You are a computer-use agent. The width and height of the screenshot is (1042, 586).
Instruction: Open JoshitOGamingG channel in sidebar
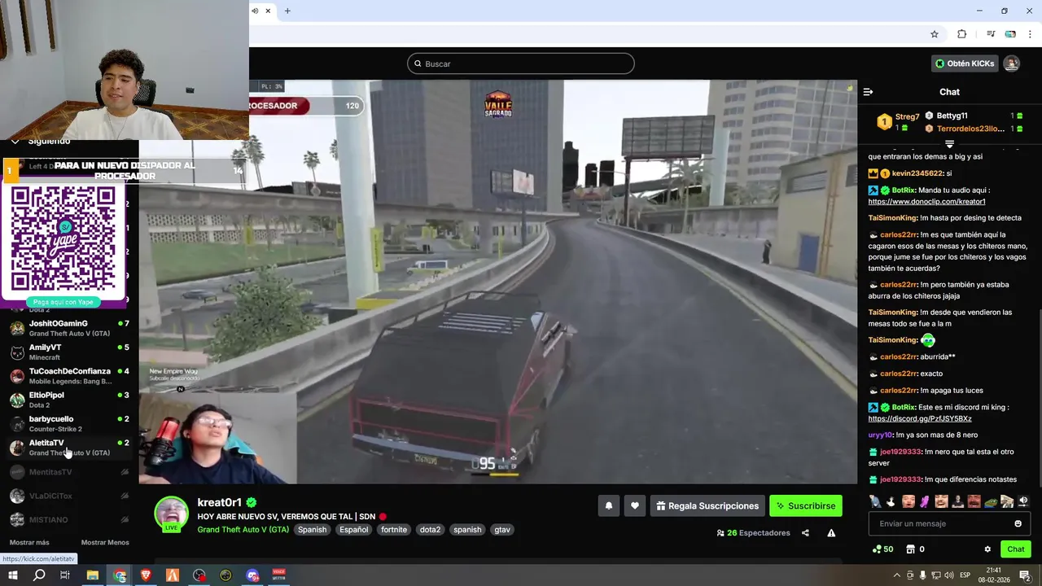coord(69,328)
